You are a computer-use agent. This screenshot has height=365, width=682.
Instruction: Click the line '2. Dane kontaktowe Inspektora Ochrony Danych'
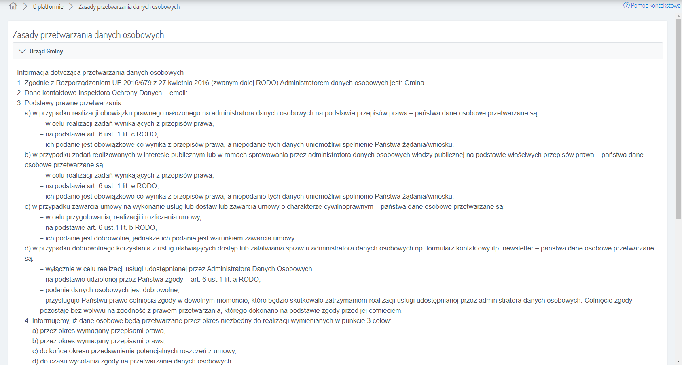point(104,93)
